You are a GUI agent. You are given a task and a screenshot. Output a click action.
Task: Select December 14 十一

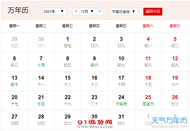[41, 81]
